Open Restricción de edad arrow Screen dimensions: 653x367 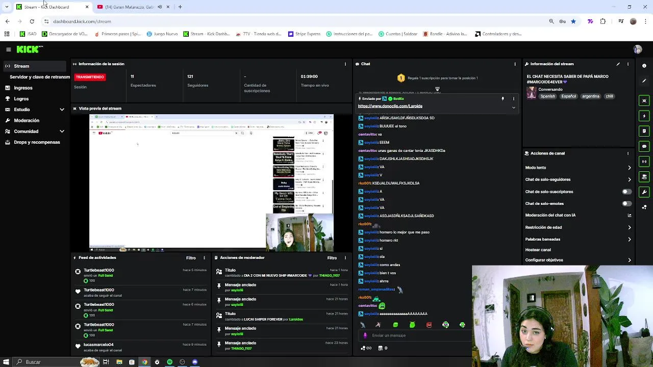point(629,227)
